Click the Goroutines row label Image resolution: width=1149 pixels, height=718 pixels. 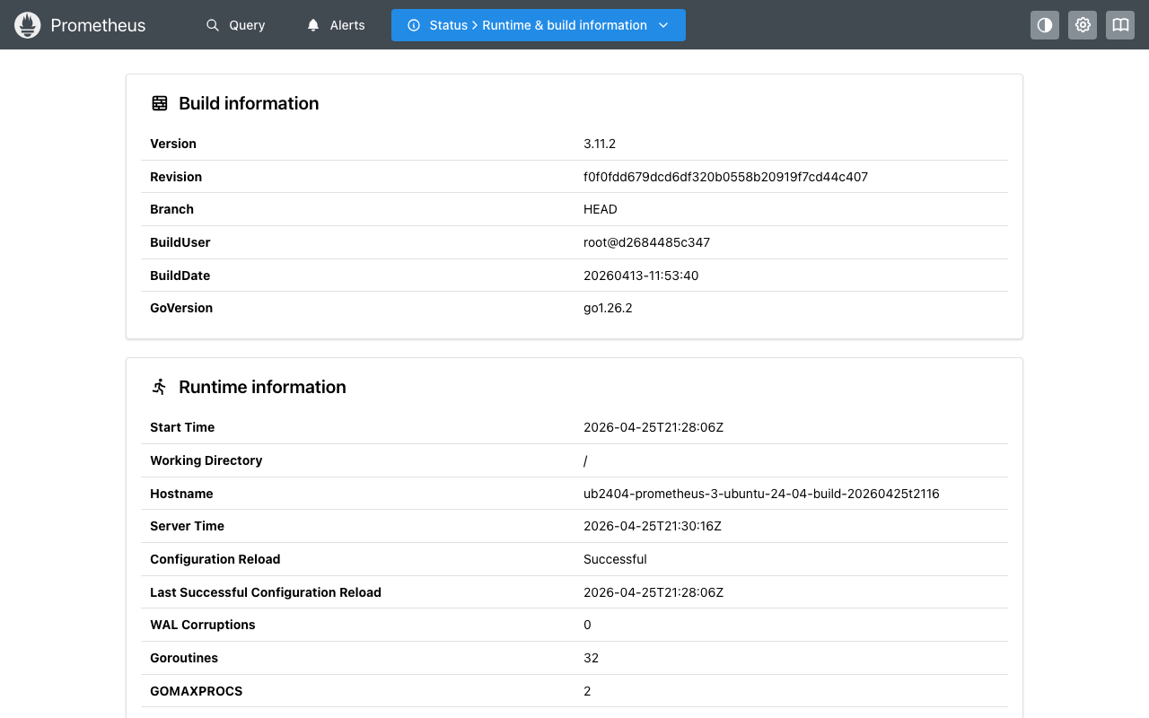coord(184,658)
